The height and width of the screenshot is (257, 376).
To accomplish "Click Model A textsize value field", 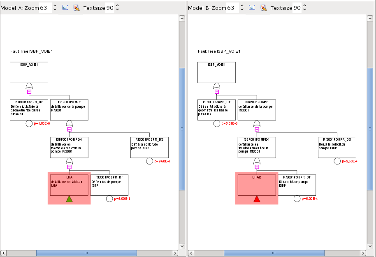I will 110,8.
